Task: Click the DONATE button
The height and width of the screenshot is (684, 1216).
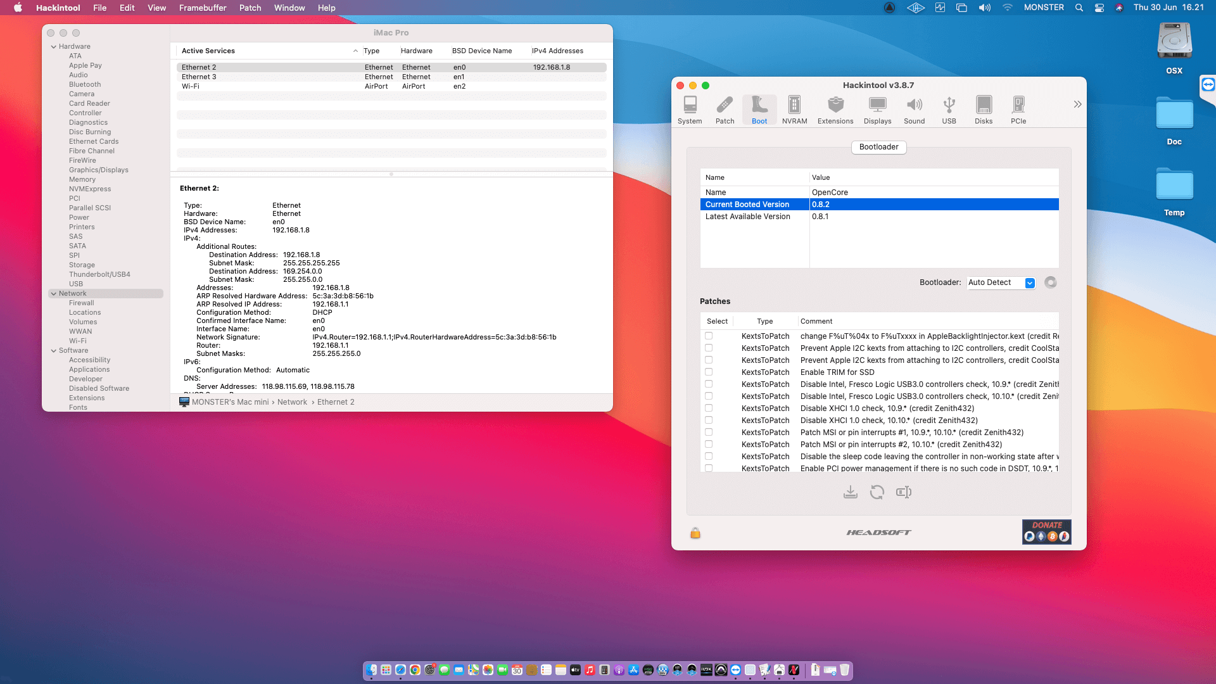Action: point(1046,532)
